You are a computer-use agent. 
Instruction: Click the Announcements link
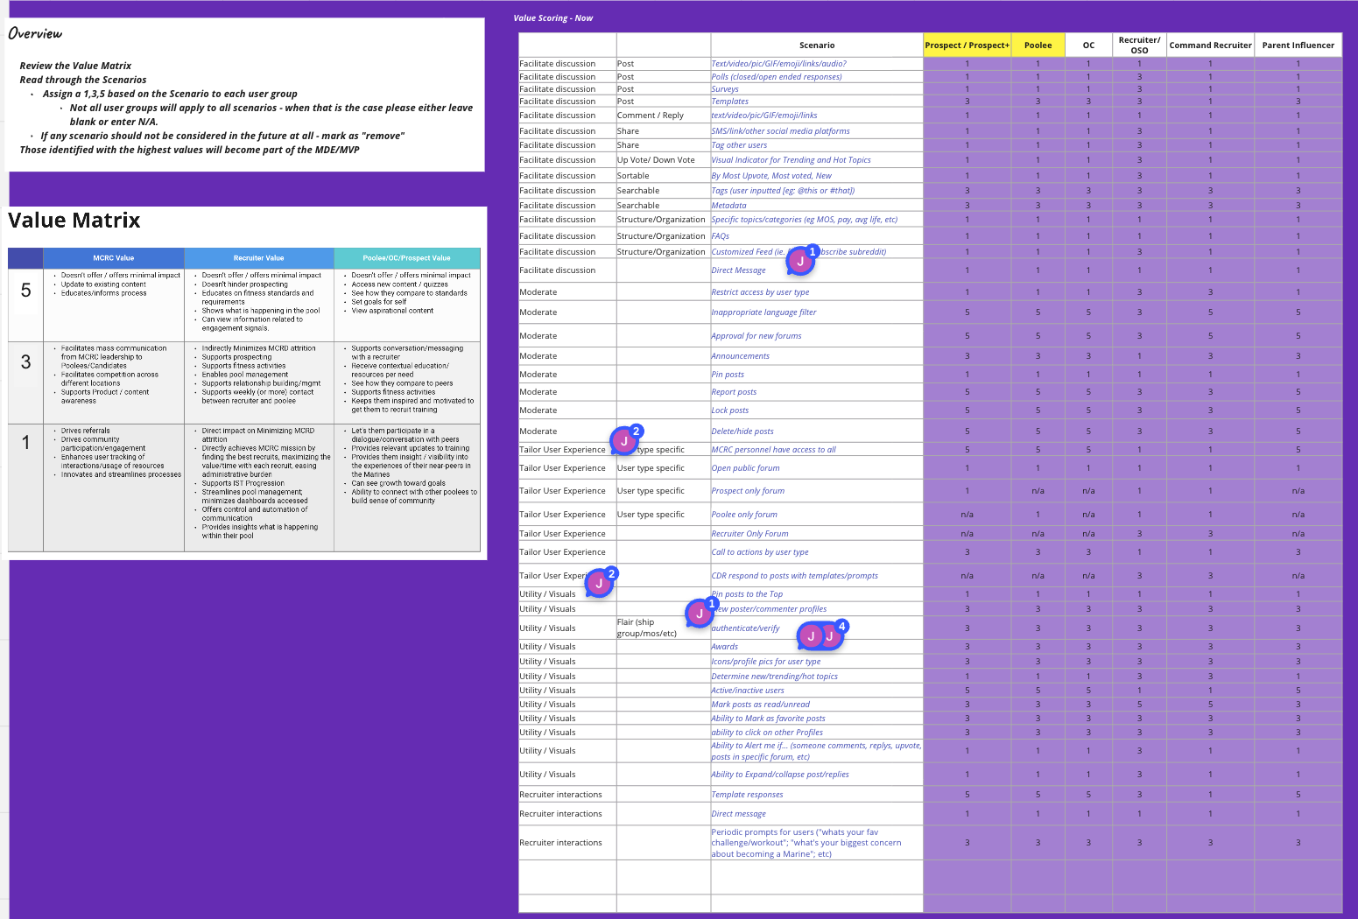(740, 356)
